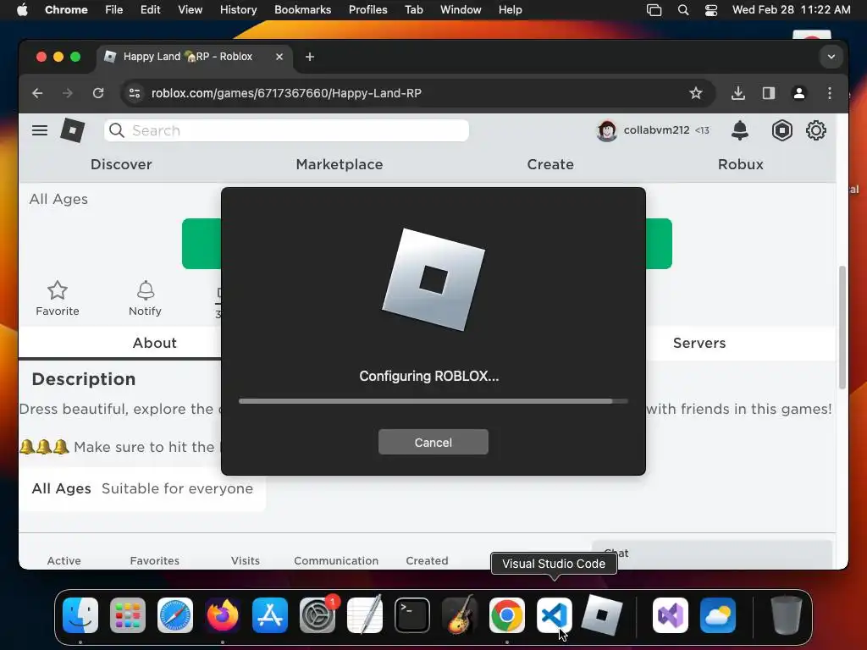Bookmark this page with the star
This screenshot has width=867, height=650.
coord(696,93)
